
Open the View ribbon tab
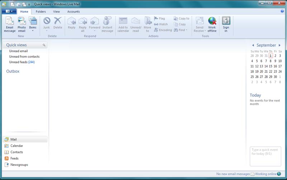pos(56,11)
